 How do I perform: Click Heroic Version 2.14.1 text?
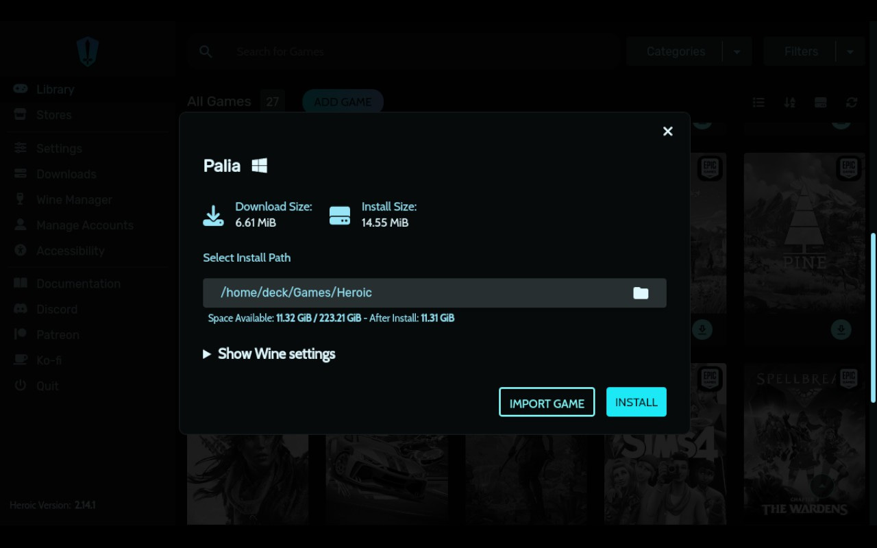tap(52, 505)
